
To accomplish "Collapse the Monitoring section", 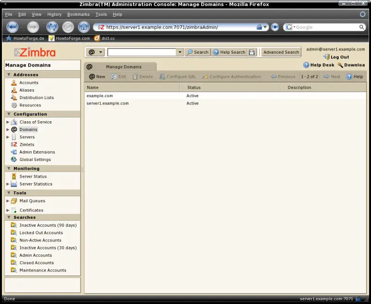I will (9, 168).
